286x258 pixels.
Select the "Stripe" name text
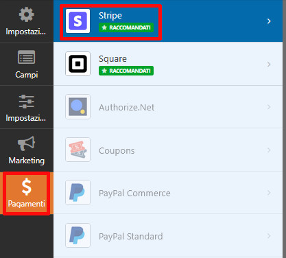click(x=110, y=16)
